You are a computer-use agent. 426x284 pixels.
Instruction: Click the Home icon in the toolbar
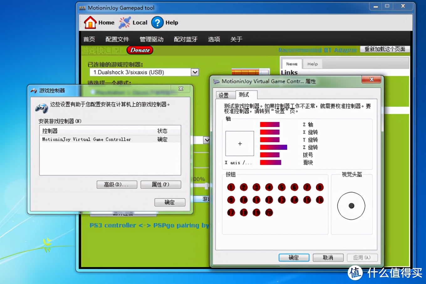pos(90,22)
